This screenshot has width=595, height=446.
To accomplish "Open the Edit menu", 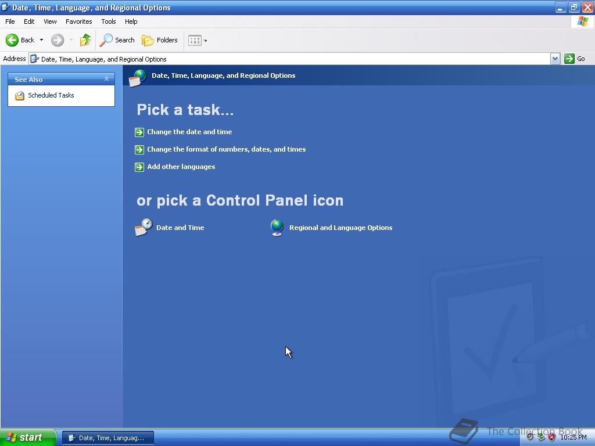I will pyautogui.click(x=29, y=21).
